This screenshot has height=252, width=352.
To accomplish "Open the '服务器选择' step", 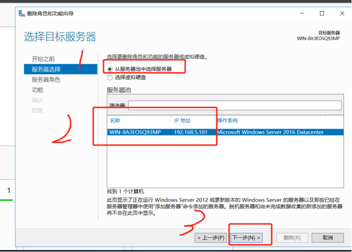I will coord(61,69).
